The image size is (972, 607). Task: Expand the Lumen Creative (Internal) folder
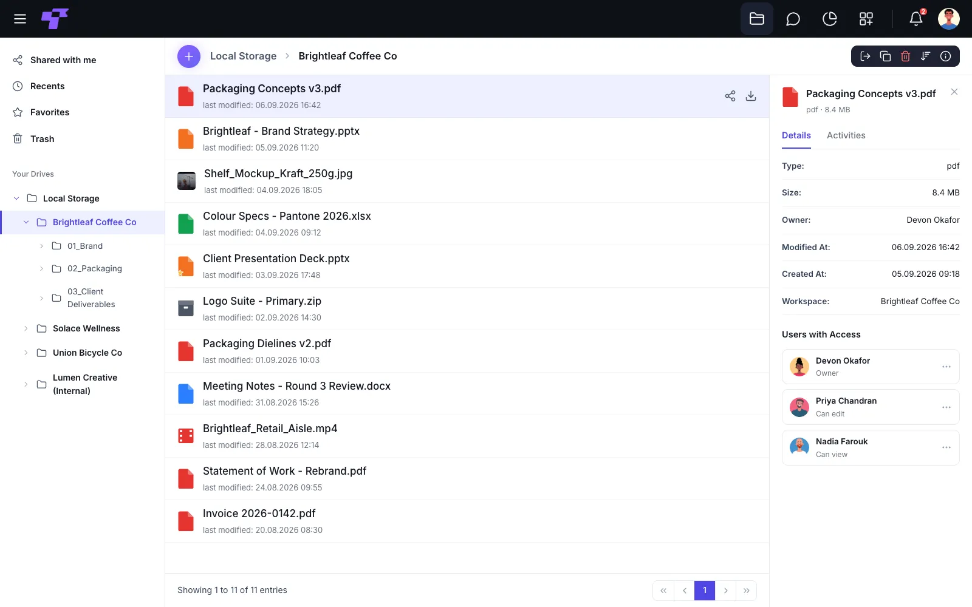(26, 384)
